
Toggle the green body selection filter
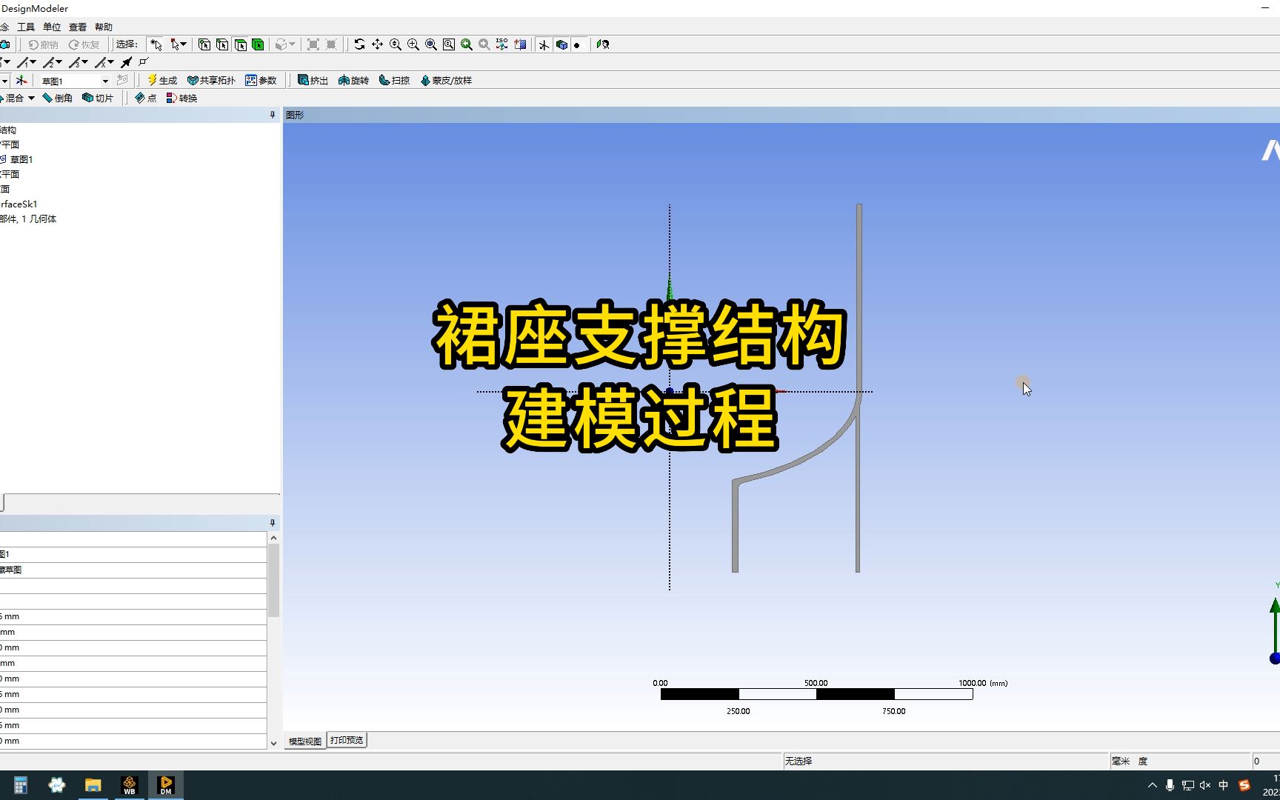[258, 44]
